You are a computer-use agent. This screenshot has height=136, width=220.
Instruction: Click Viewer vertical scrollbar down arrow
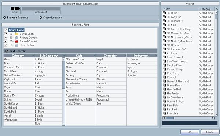coord(216,114)
